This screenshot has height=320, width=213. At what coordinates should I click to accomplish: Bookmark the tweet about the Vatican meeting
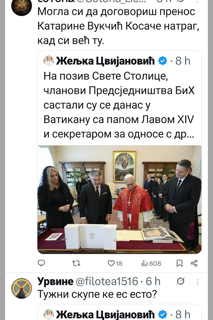[179, 263]
